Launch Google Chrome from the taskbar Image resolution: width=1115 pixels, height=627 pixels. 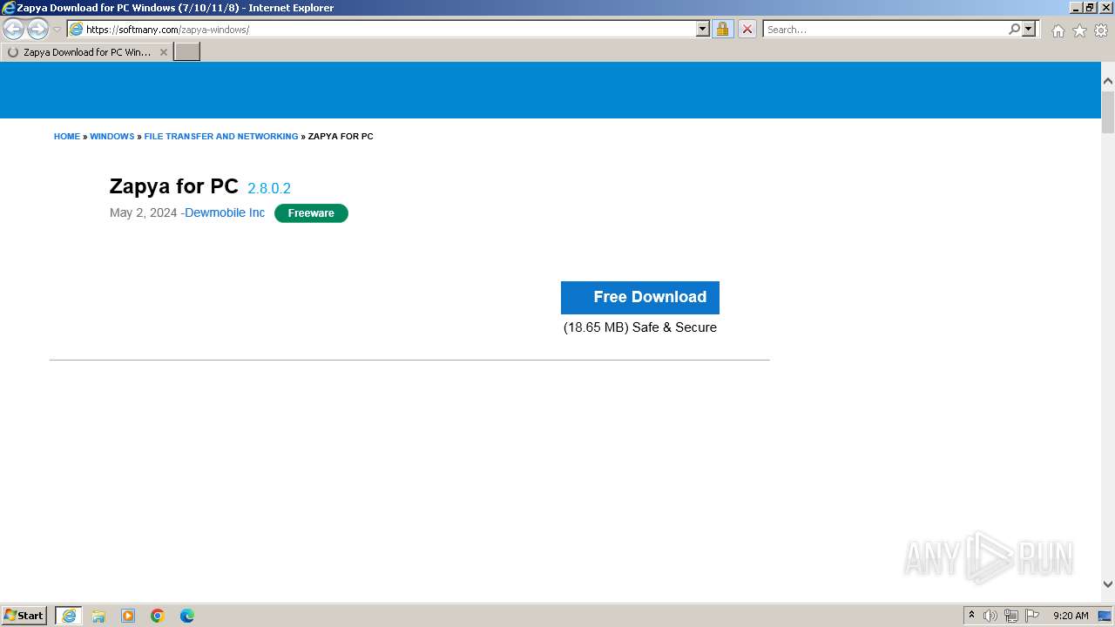(158, 616)
